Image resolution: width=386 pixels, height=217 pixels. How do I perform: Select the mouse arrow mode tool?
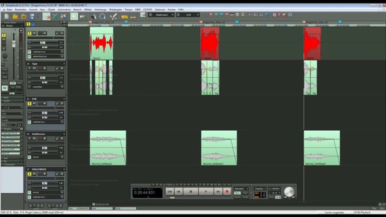click(x=74, y=16)
